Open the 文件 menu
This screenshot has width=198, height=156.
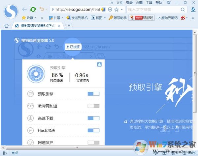pyautogui.click(x=119, y=3)
